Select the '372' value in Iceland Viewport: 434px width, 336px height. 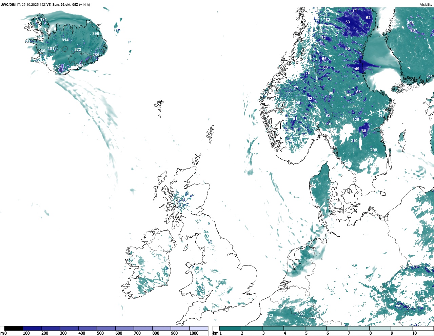click(x=78, y=50)
